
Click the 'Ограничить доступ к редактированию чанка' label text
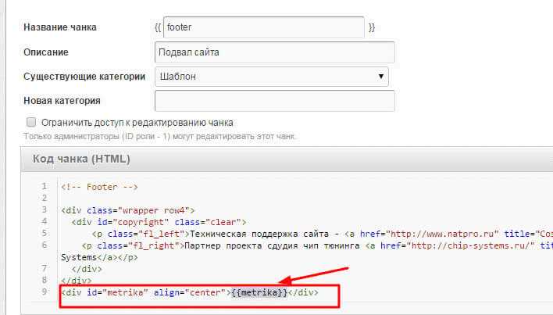coord(137,123)
